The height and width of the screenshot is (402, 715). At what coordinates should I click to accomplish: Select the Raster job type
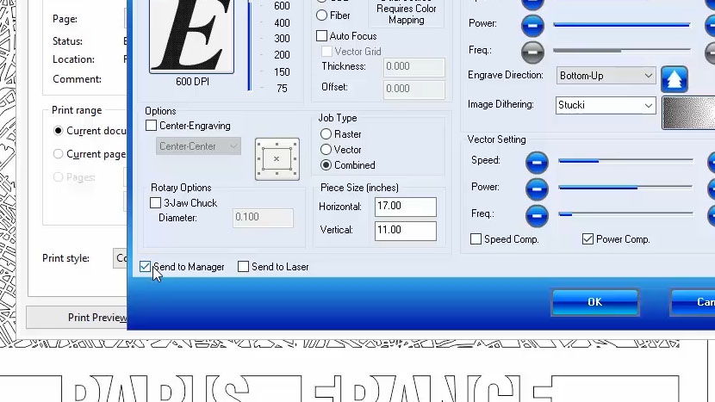point(326,134)
